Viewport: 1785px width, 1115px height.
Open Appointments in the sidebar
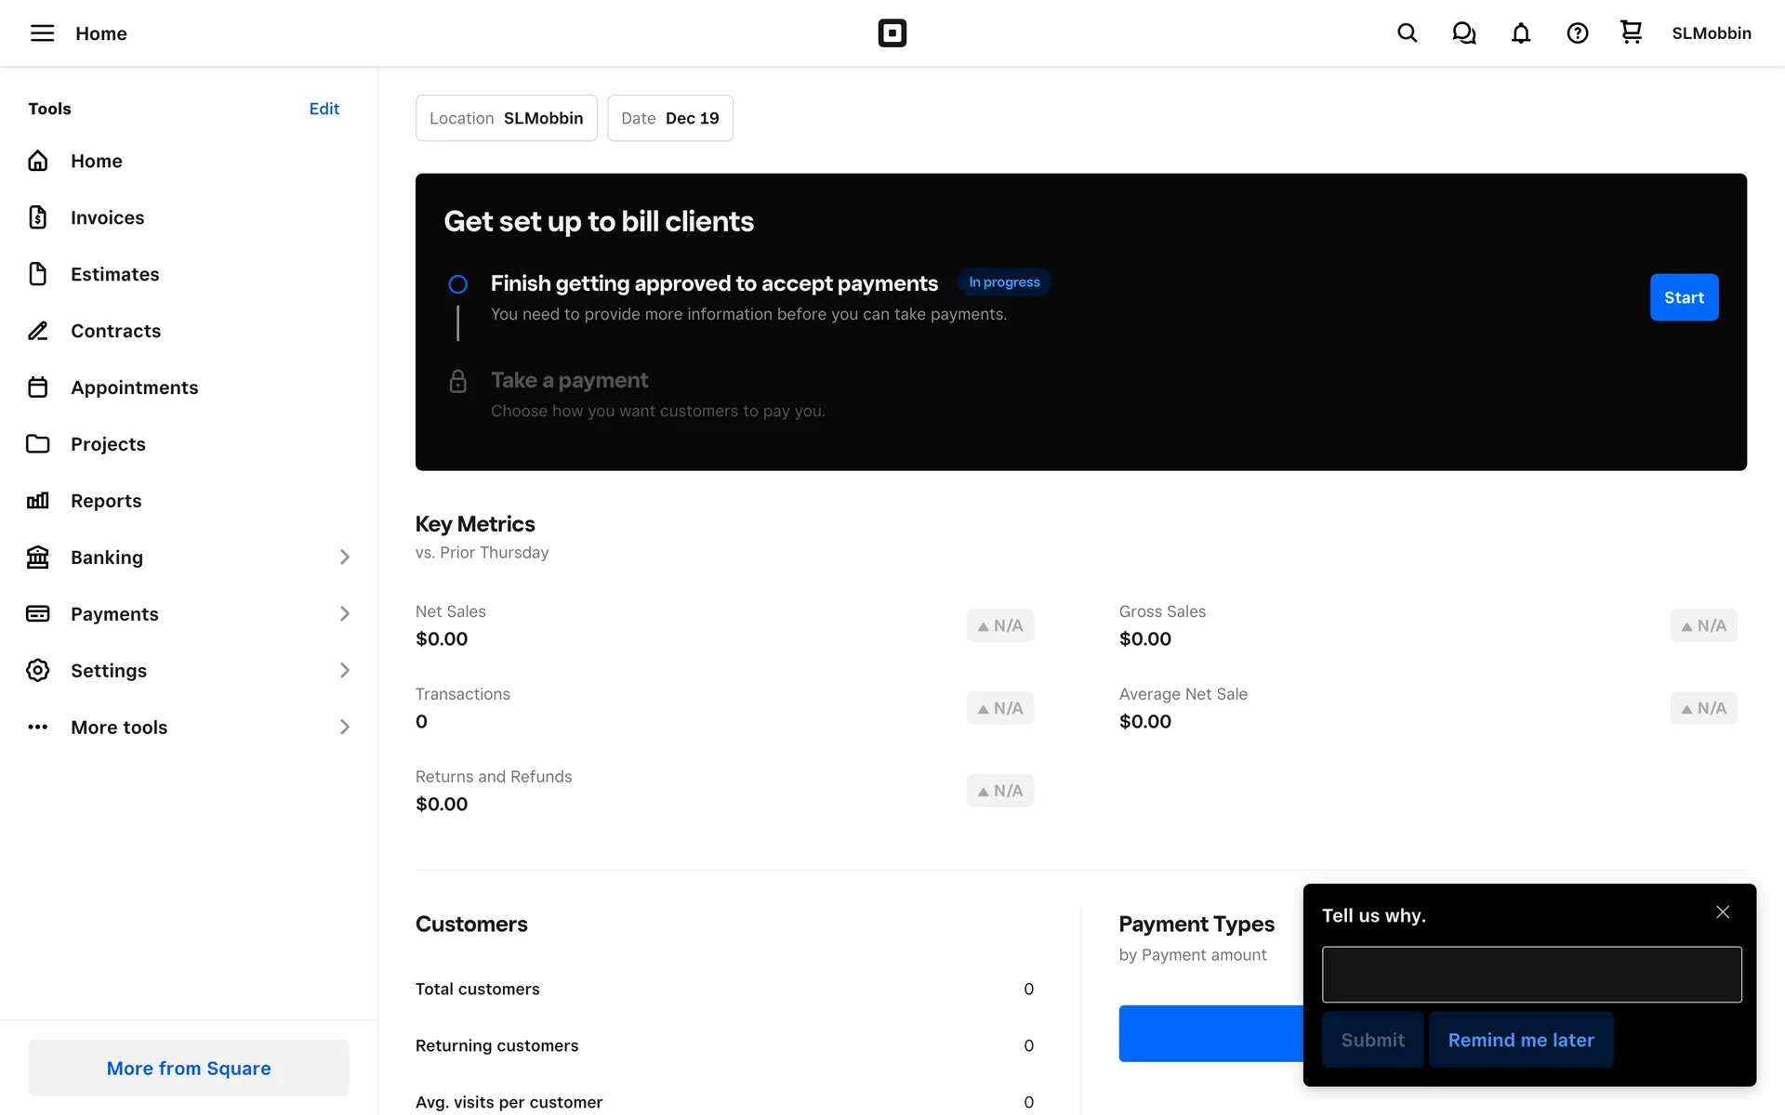point(134,387)
